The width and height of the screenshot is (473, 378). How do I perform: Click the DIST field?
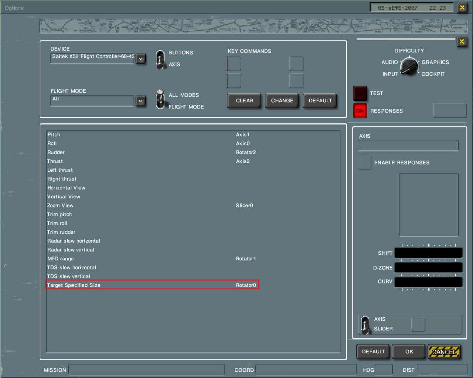(442, 370)
